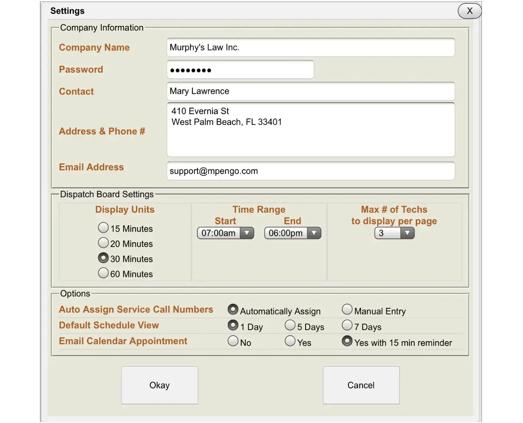The image size is (523, 423).
Task: Set default schedule view to 1 Day
Action: pos(233,325)
